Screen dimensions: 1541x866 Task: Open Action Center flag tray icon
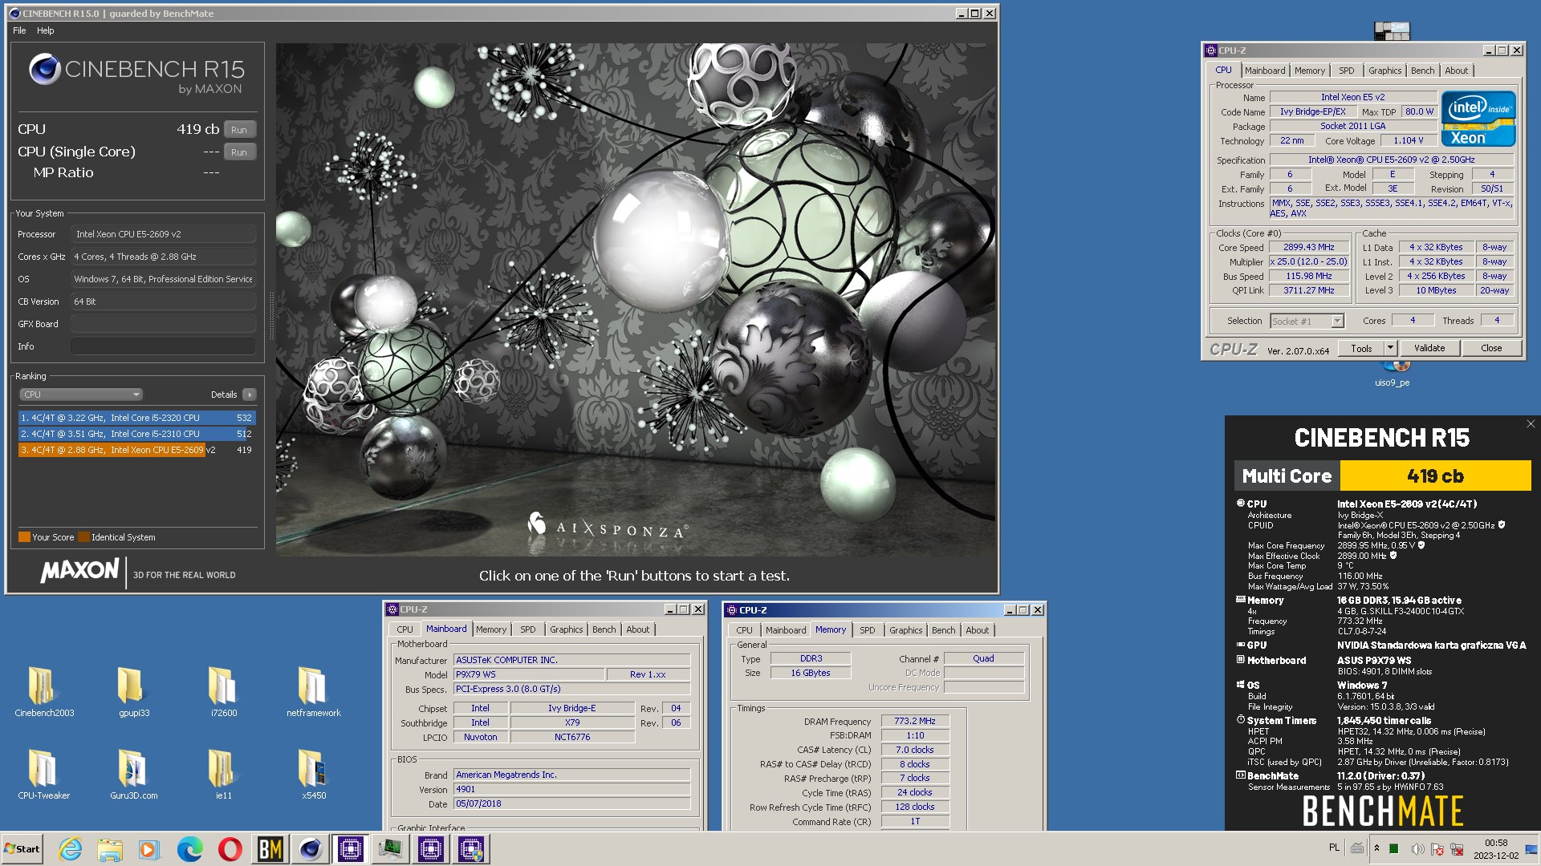tap(1437, 848)
